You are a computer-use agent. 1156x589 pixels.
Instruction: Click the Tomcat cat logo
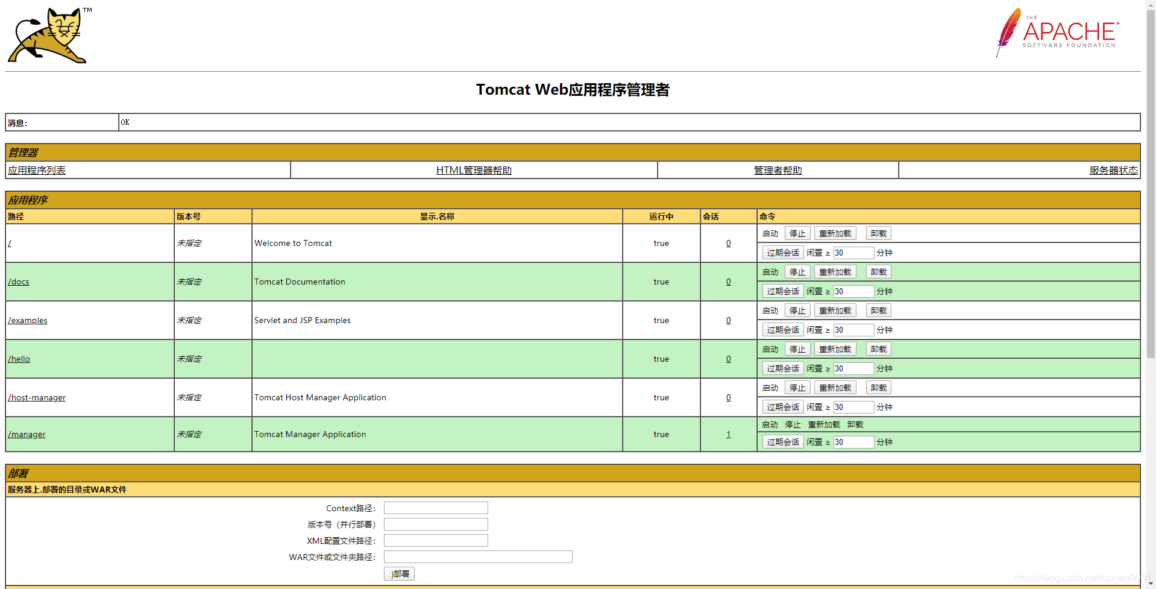tap(49, 35)
